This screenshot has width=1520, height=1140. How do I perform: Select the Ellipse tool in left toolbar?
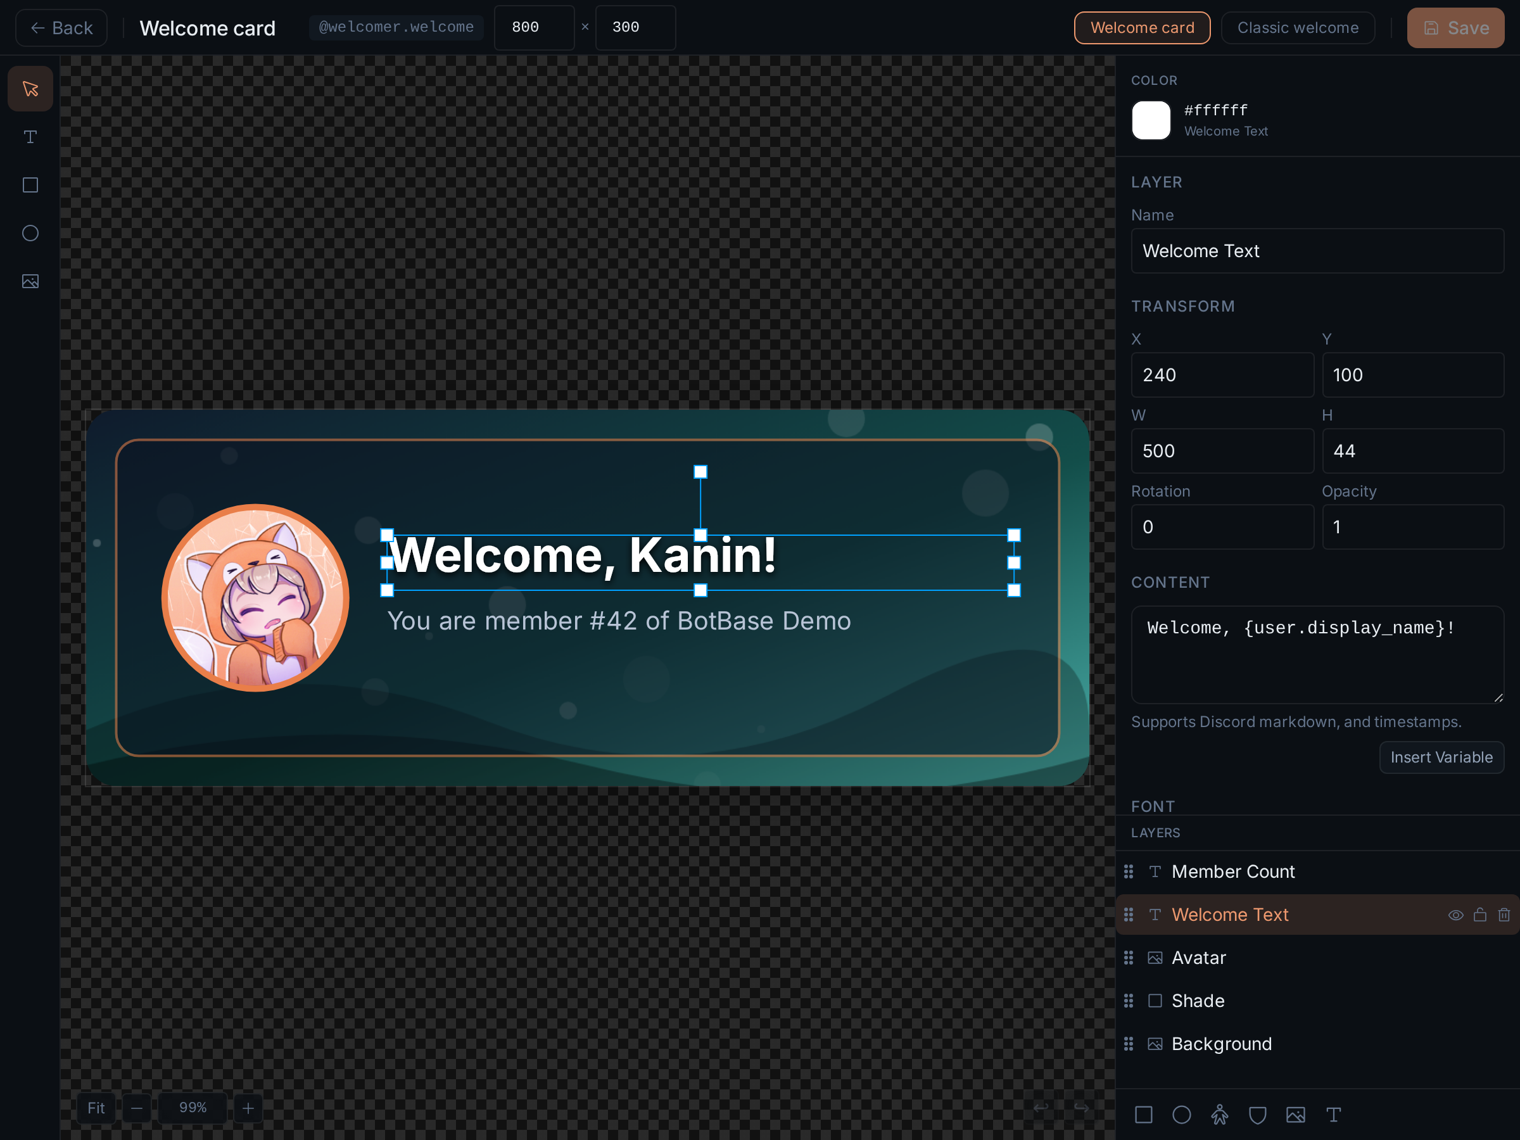coord(30,233)
